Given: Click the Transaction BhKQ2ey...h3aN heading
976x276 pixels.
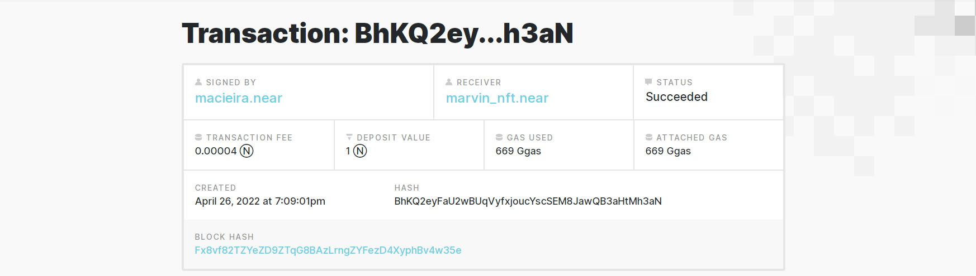Looking at the screenshot, I should click(378, 33).
